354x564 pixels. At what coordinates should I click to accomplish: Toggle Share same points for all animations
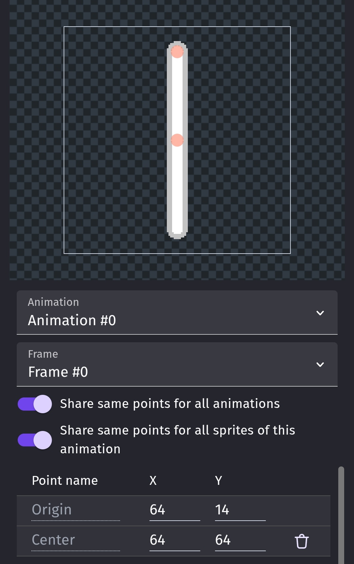(x=35, y=404)
